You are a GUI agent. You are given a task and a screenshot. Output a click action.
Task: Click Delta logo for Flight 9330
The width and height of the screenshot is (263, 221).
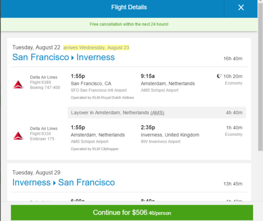tap(18, 135)
